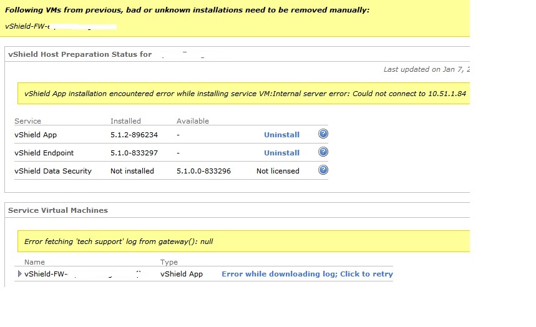
Task: Click the 'Service Virtual Machines' section title
Action: pos(58,210)
